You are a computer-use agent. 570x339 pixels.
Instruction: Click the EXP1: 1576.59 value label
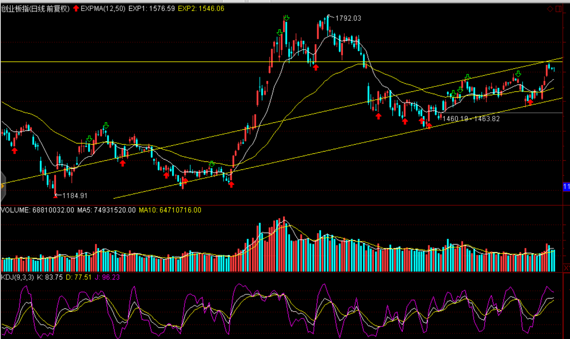click(151, 8)
